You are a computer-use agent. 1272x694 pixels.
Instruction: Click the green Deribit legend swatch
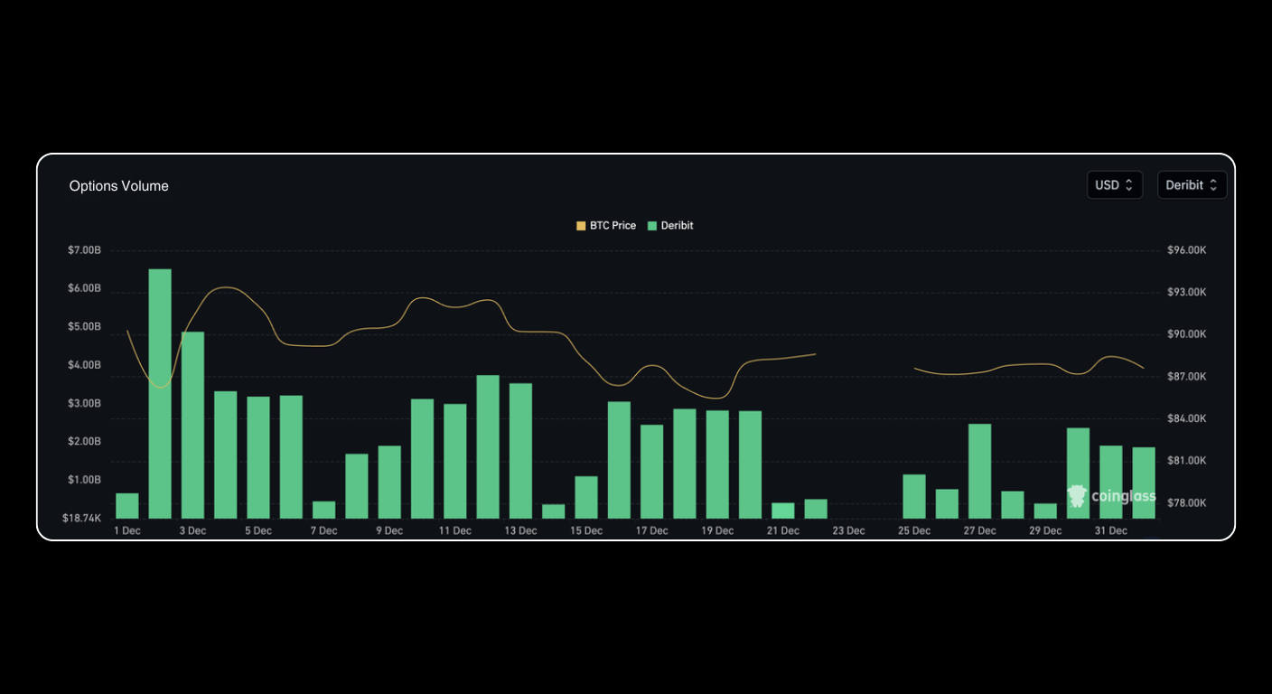pyautogui.click(x=650, y=225)
